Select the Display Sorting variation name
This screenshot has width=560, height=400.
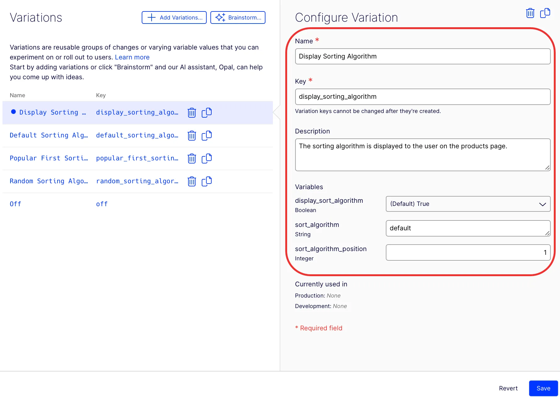click(x=53, y=112)
